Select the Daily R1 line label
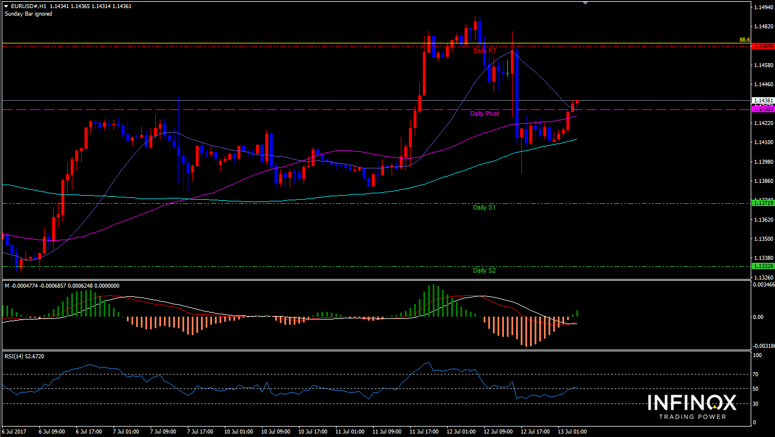The image size is (775, 437). (484, 51)
